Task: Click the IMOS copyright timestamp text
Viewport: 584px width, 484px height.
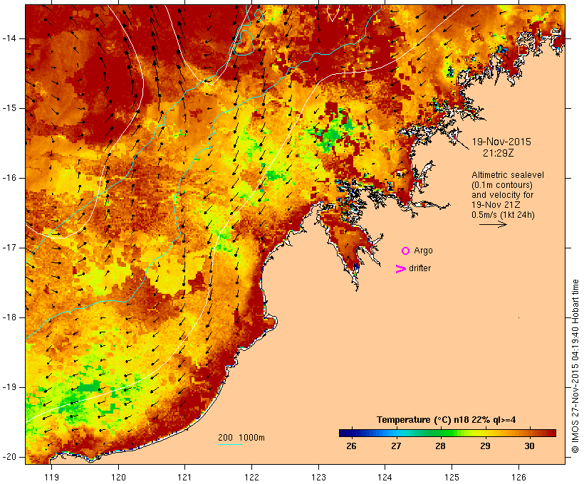Action: [x=575, y=366]
